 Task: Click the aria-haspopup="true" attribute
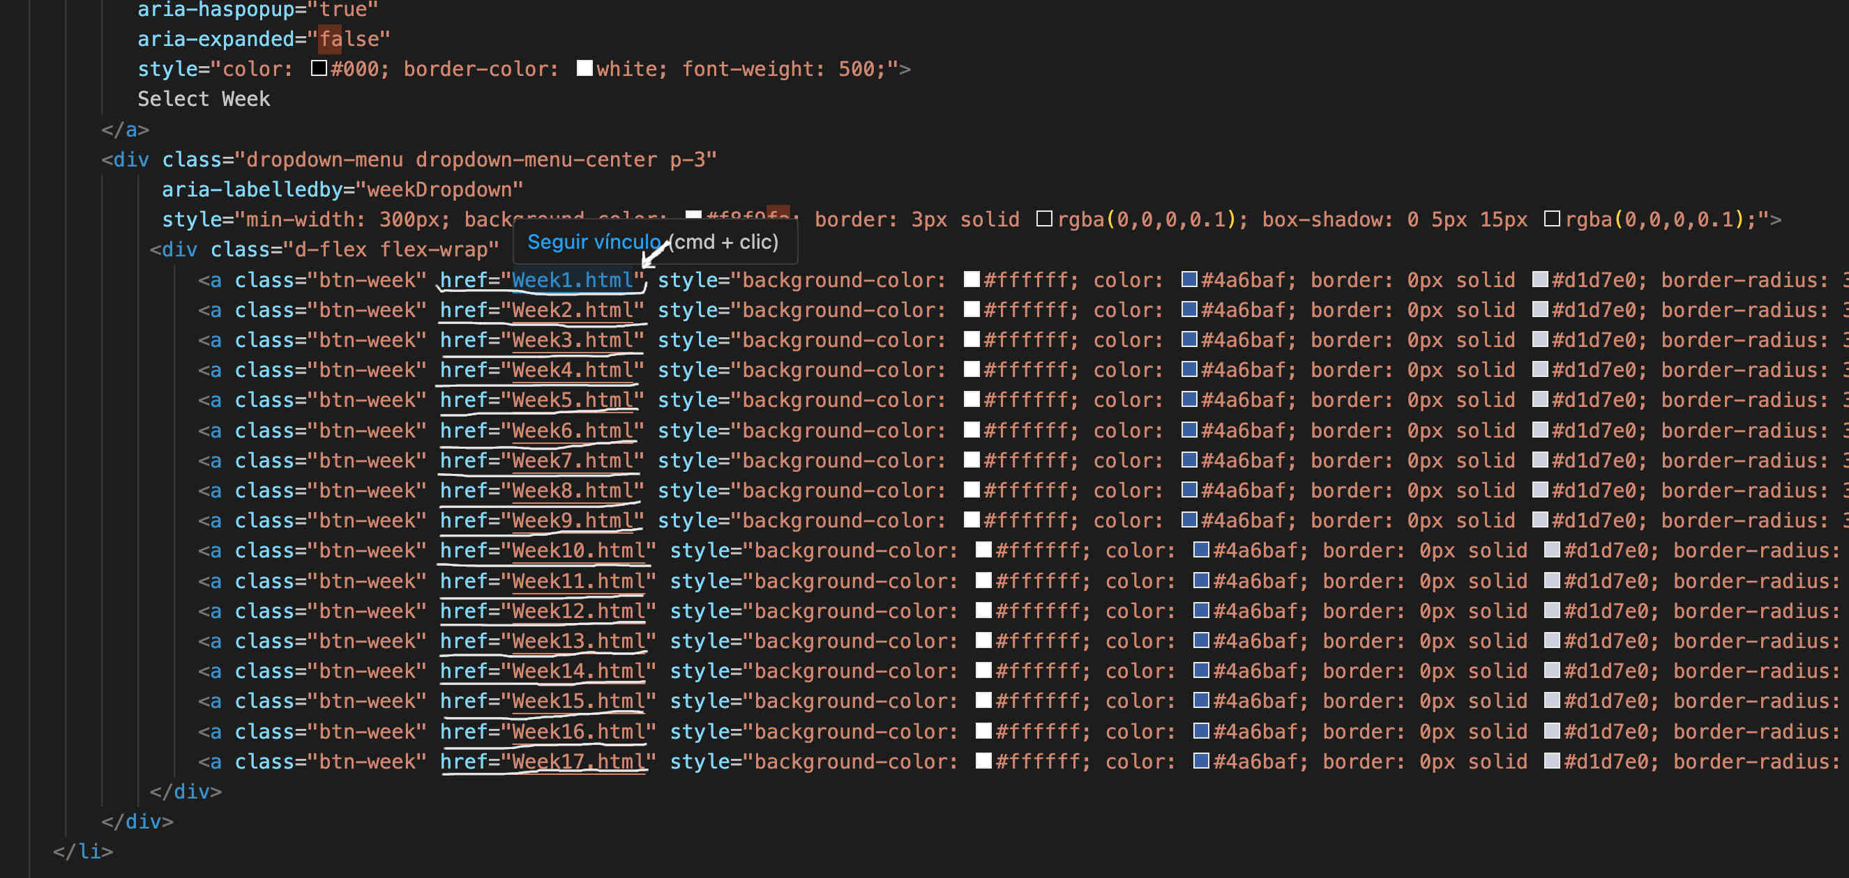257,10
